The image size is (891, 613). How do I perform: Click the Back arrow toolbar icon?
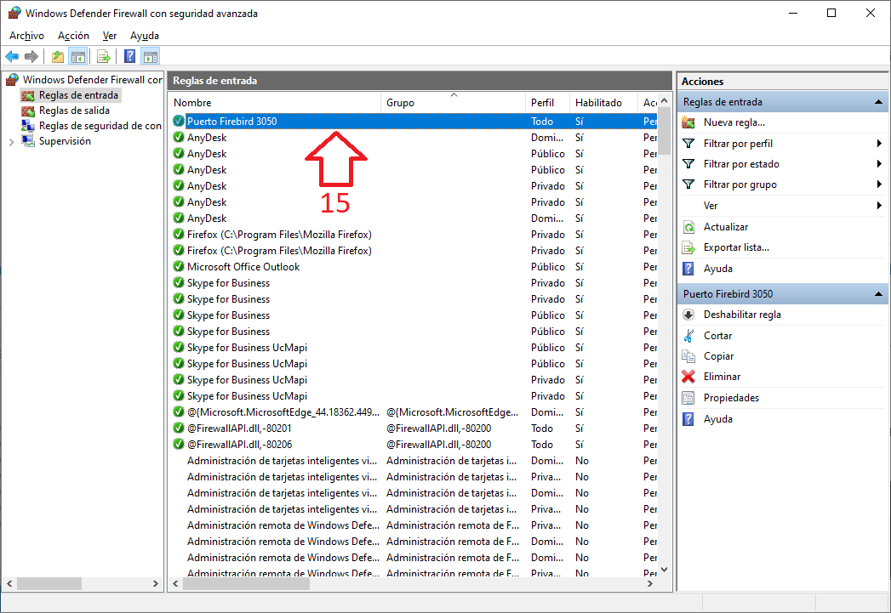[12, 56]
